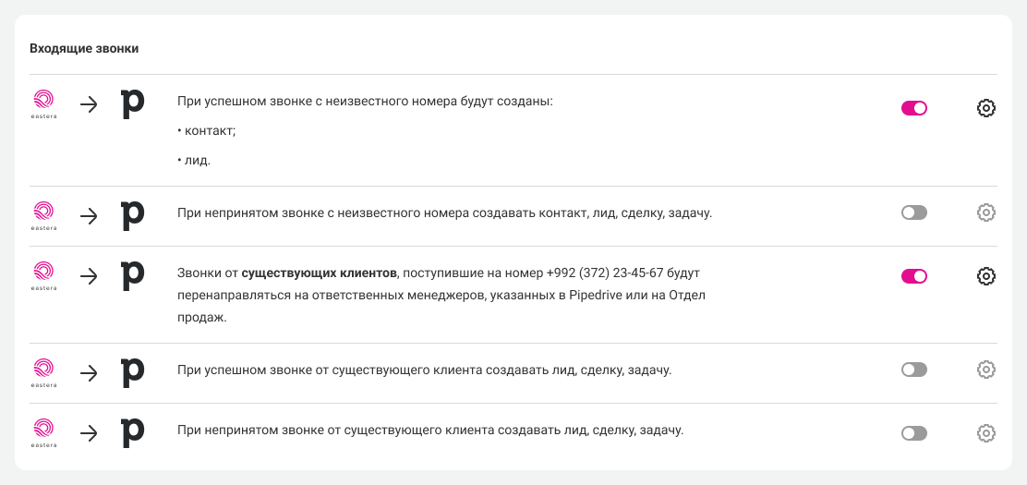
Task: Enable creating contact on missed unknown-number call
Action: 913,212
